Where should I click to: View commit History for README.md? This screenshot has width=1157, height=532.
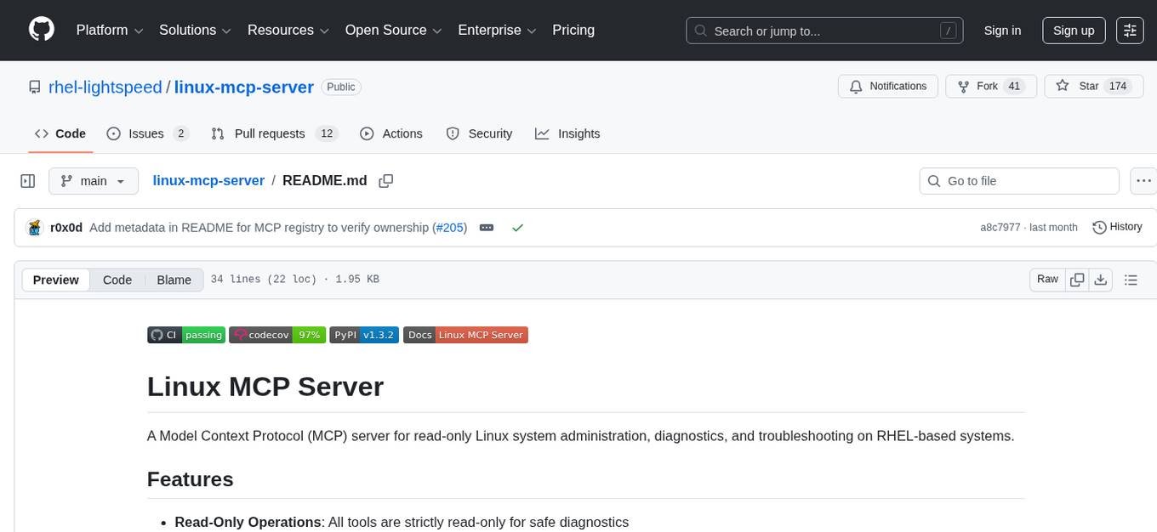(1117, 227)
